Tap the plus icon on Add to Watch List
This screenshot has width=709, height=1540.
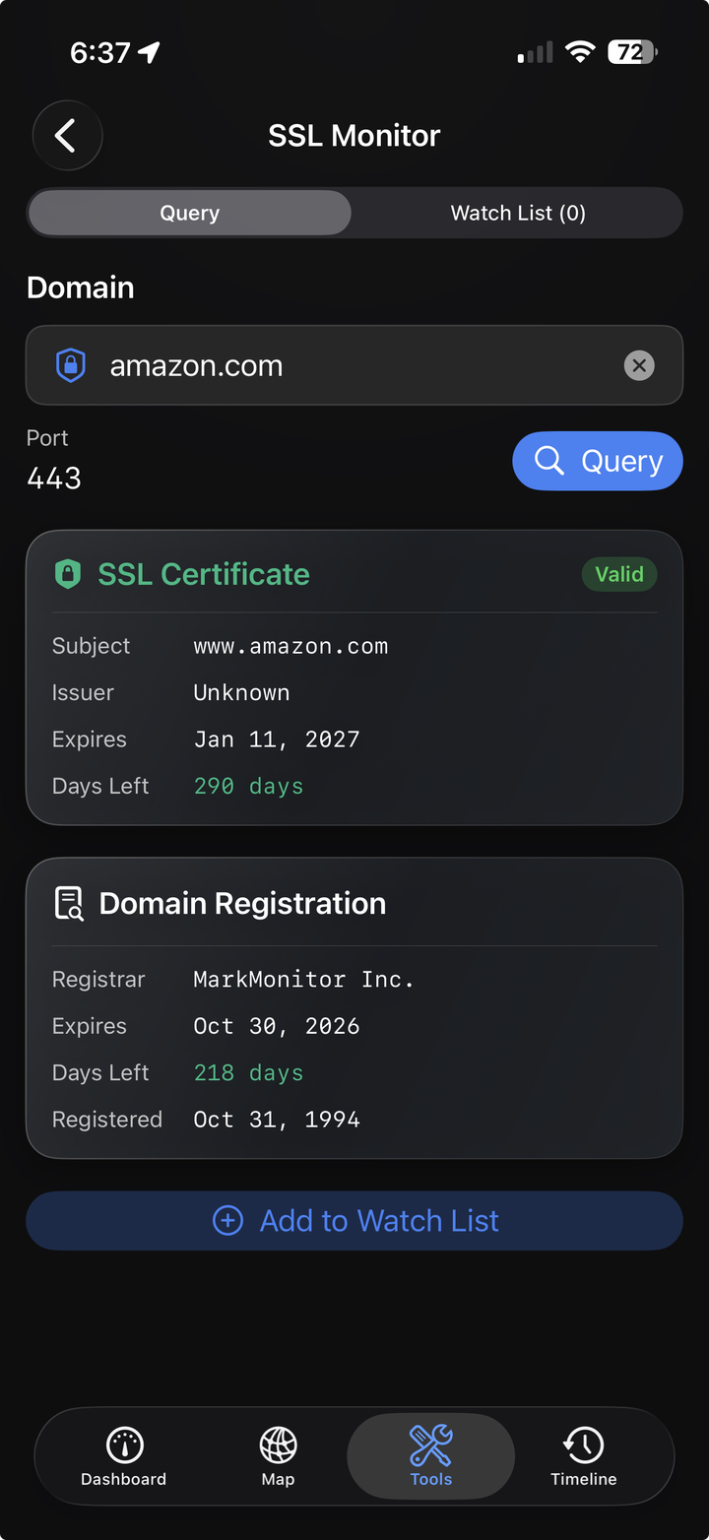click(227, 1221)
